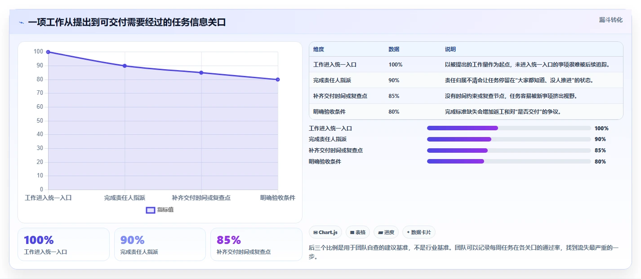Select the 进度 tag chip

(386, 232)
